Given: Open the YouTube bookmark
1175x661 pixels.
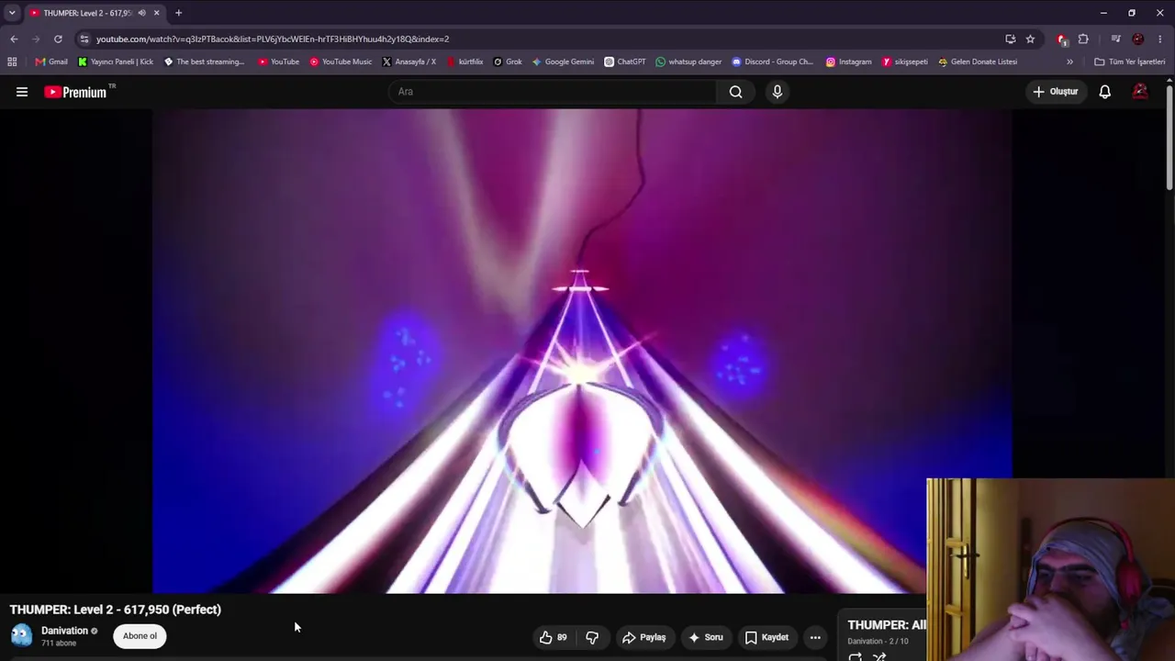Looking at the screenshot, I should [278, 62].
